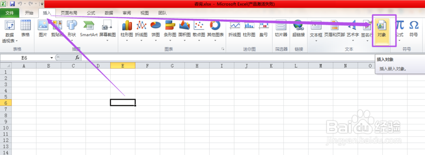Insert a picture (图片)

pyautogui.click(x=43, y=29)
